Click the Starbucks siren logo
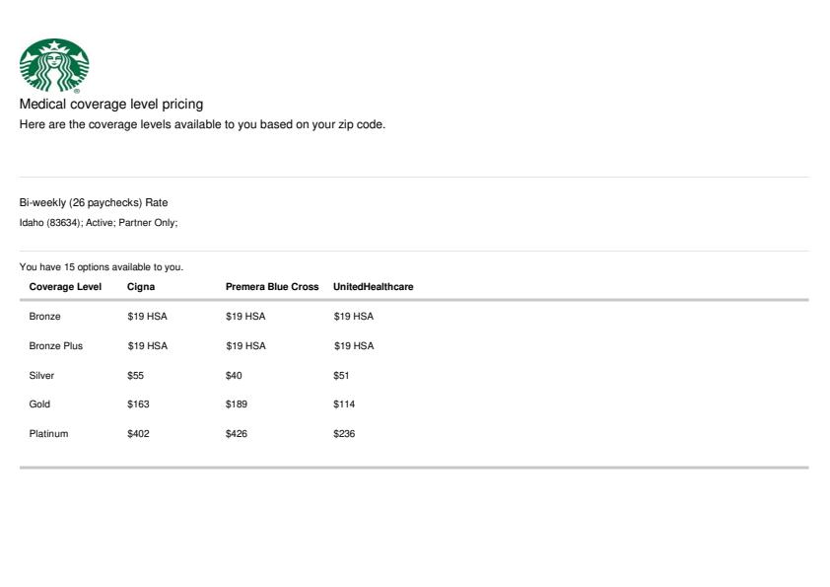 point(54,66)
